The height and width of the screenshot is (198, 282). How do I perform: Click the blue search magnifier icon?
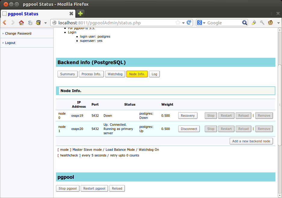coord(245,23)
